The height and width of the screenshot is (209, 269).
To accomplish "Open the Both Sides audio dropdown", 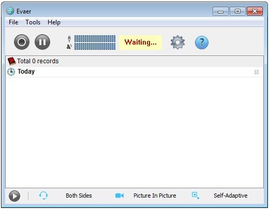I will (x=79, y=196).
